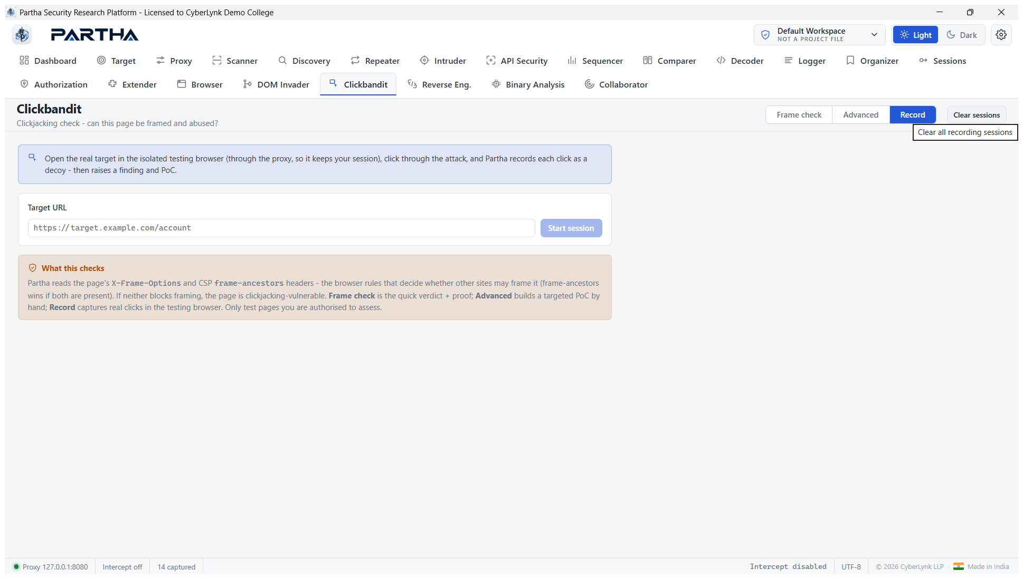
Task: Click the Decoder code icon
Action: pos(721,61)
